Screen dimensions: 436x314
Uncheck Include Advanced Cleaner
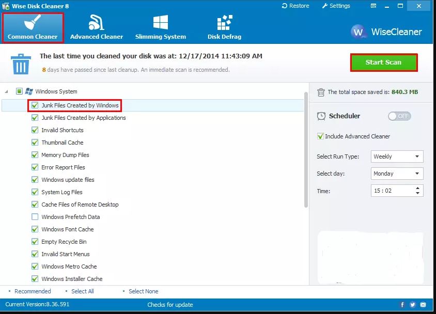click(321, 136)
